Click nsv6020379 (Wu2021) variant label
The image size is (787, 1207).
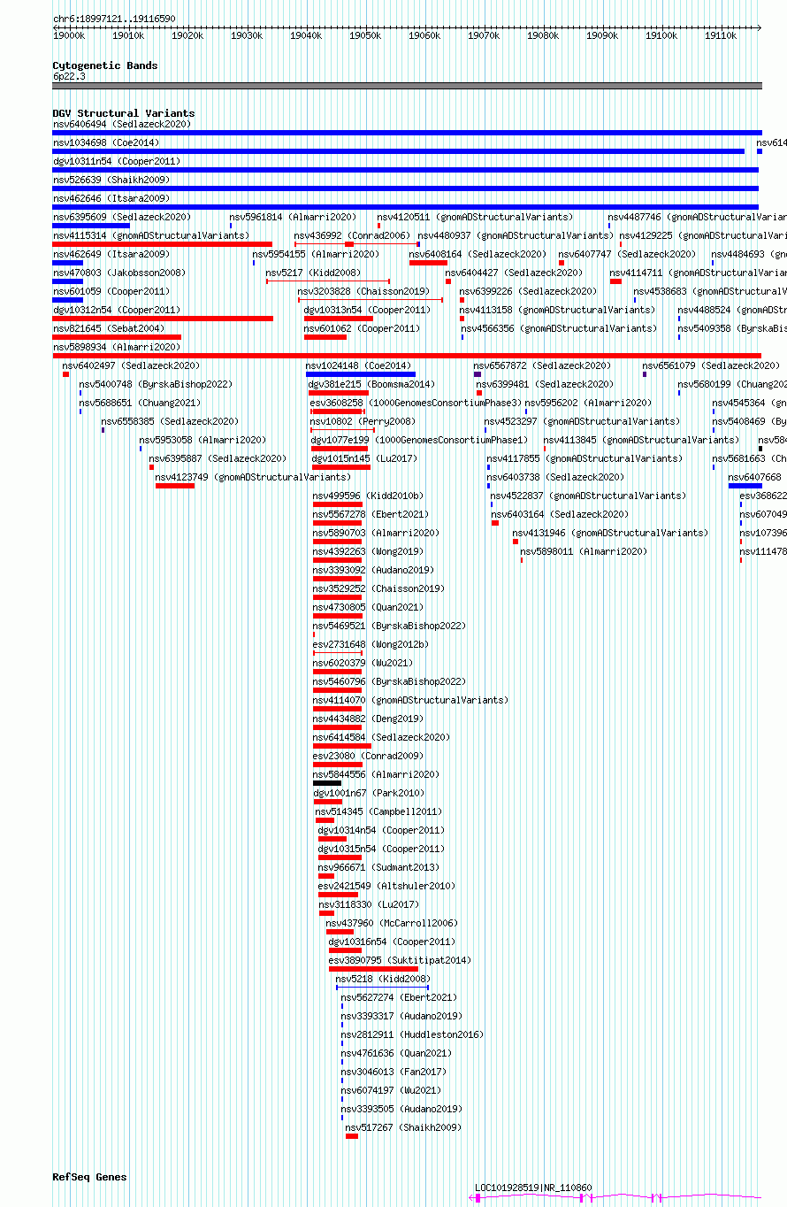click(363, 664)
